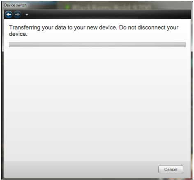Click the left end of the progress bar
Image resolution: width=194 pixels, height=180 pixels.
point(12,45)
